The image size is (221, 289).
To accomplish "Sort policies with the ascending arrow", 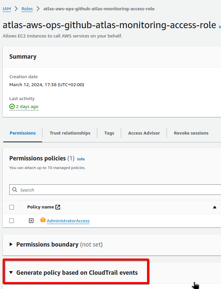I will click(215, 207).
